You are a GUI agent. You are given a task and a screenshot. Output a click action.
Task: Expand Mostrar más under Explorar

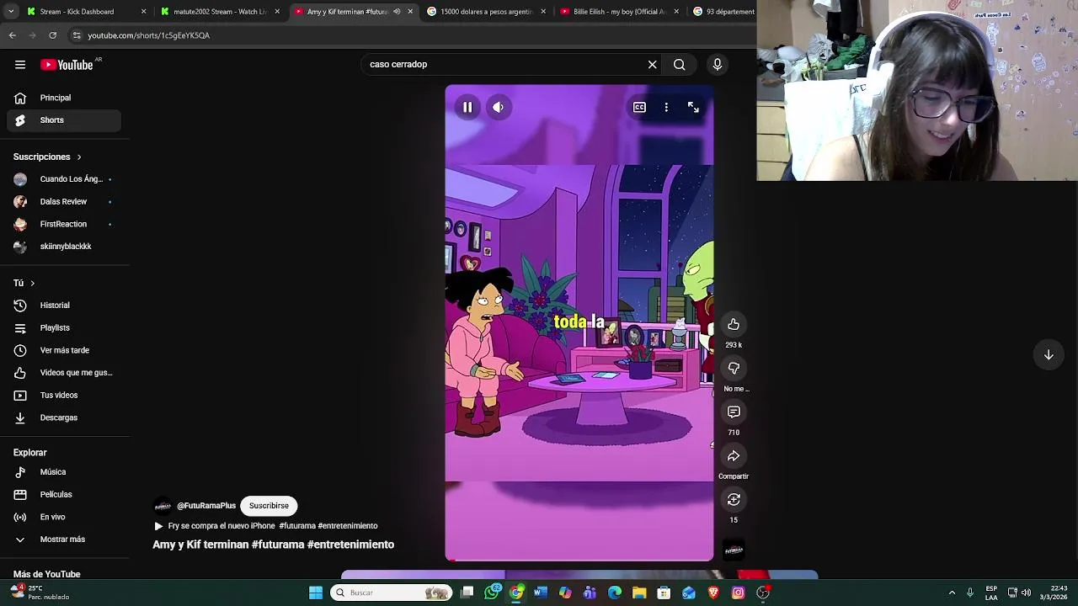coord(64,540)
